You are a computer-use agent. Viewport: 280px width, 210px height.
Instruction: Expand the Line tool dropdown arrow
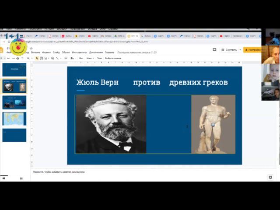(x=61, y=58)
